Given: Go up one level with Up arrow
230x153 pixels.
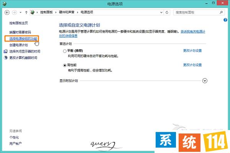Looking at the screenshot, I should click(x=26, y=13).
